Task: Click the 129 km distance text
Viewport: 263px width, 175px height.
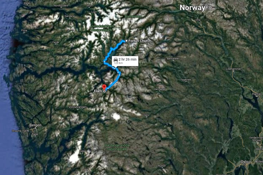Action: [x=118, y=63]
